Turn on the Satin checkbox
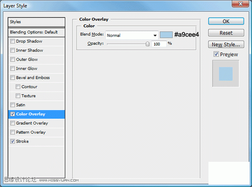This screenshot has width=252, height=187. [12, 105]
